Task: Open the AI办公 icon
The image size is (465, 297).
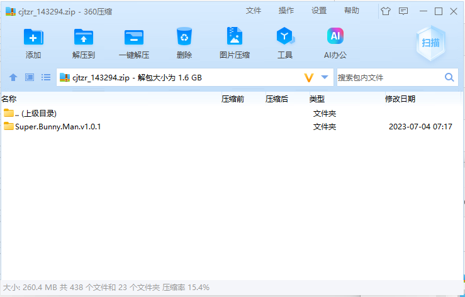Action: point(335,36)
